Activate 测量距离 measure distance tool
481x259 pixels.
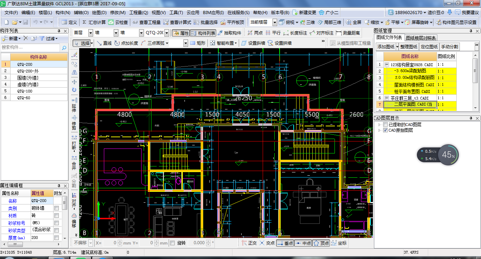(x=348, y=33)
